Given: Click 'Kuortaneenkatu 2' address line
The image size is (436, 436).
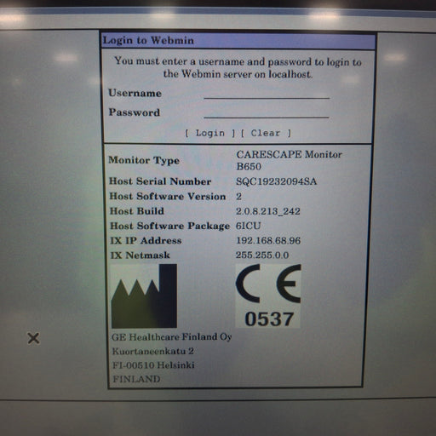Looking at the screenshot, I should pos(153,351).
